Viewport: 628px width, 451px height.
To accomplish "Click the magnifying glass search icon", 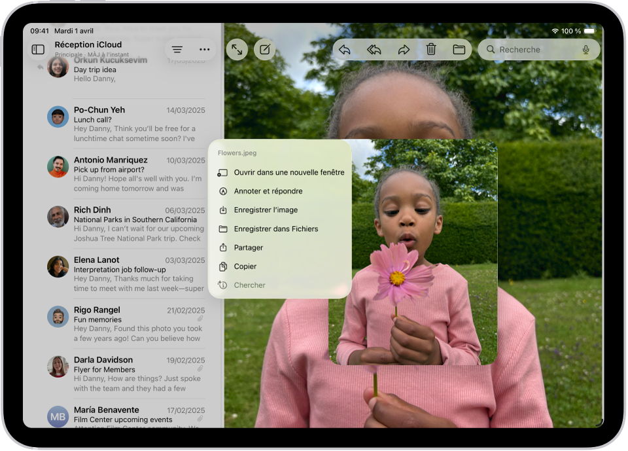I will click(x=491, y=49).
